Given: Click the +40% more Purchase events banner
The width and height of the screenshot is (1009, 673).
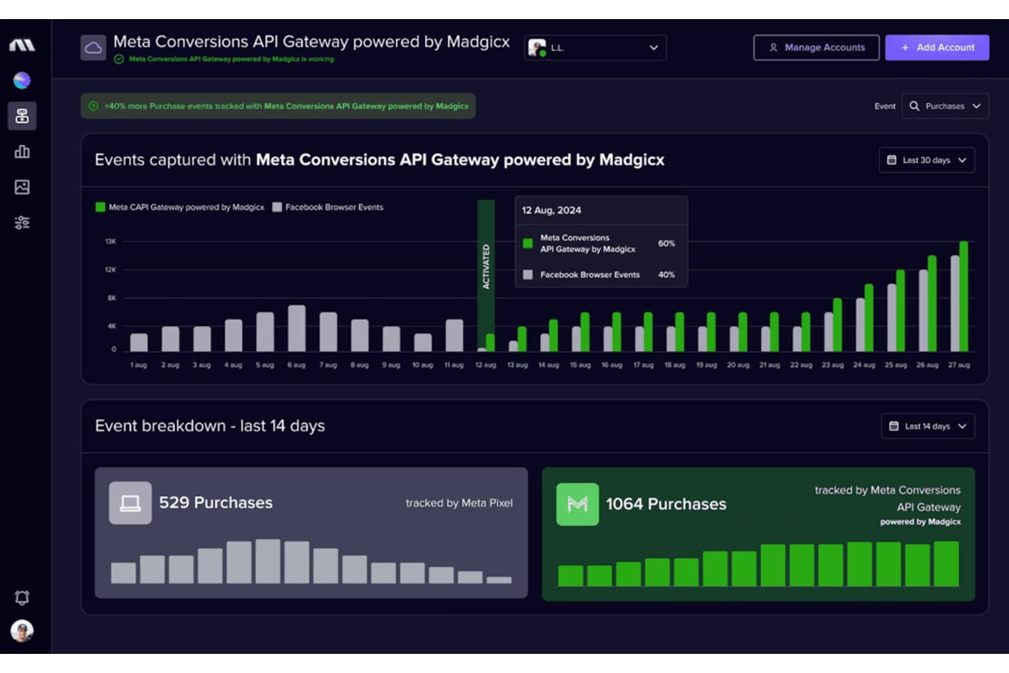Looking at the screenshot, I should [x=278, y=106].
